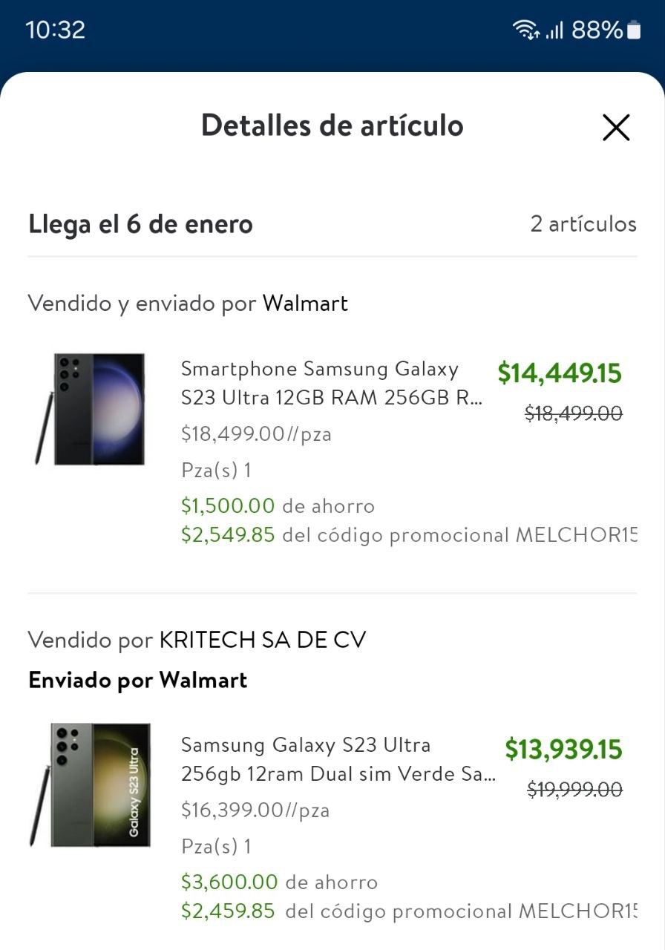Open Samsung Galaxy S23 Ultra Verde title

point(338,759)
